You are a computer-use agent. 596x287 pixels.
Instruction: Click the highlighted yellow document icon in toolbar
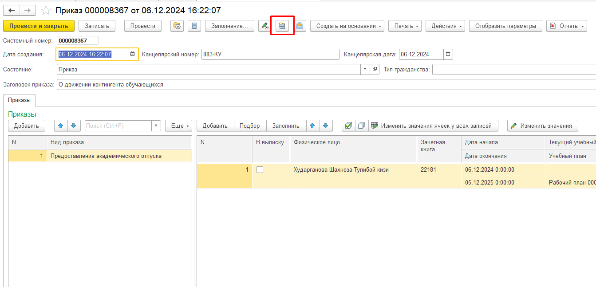pyautogui.click(x=282, y=26)
